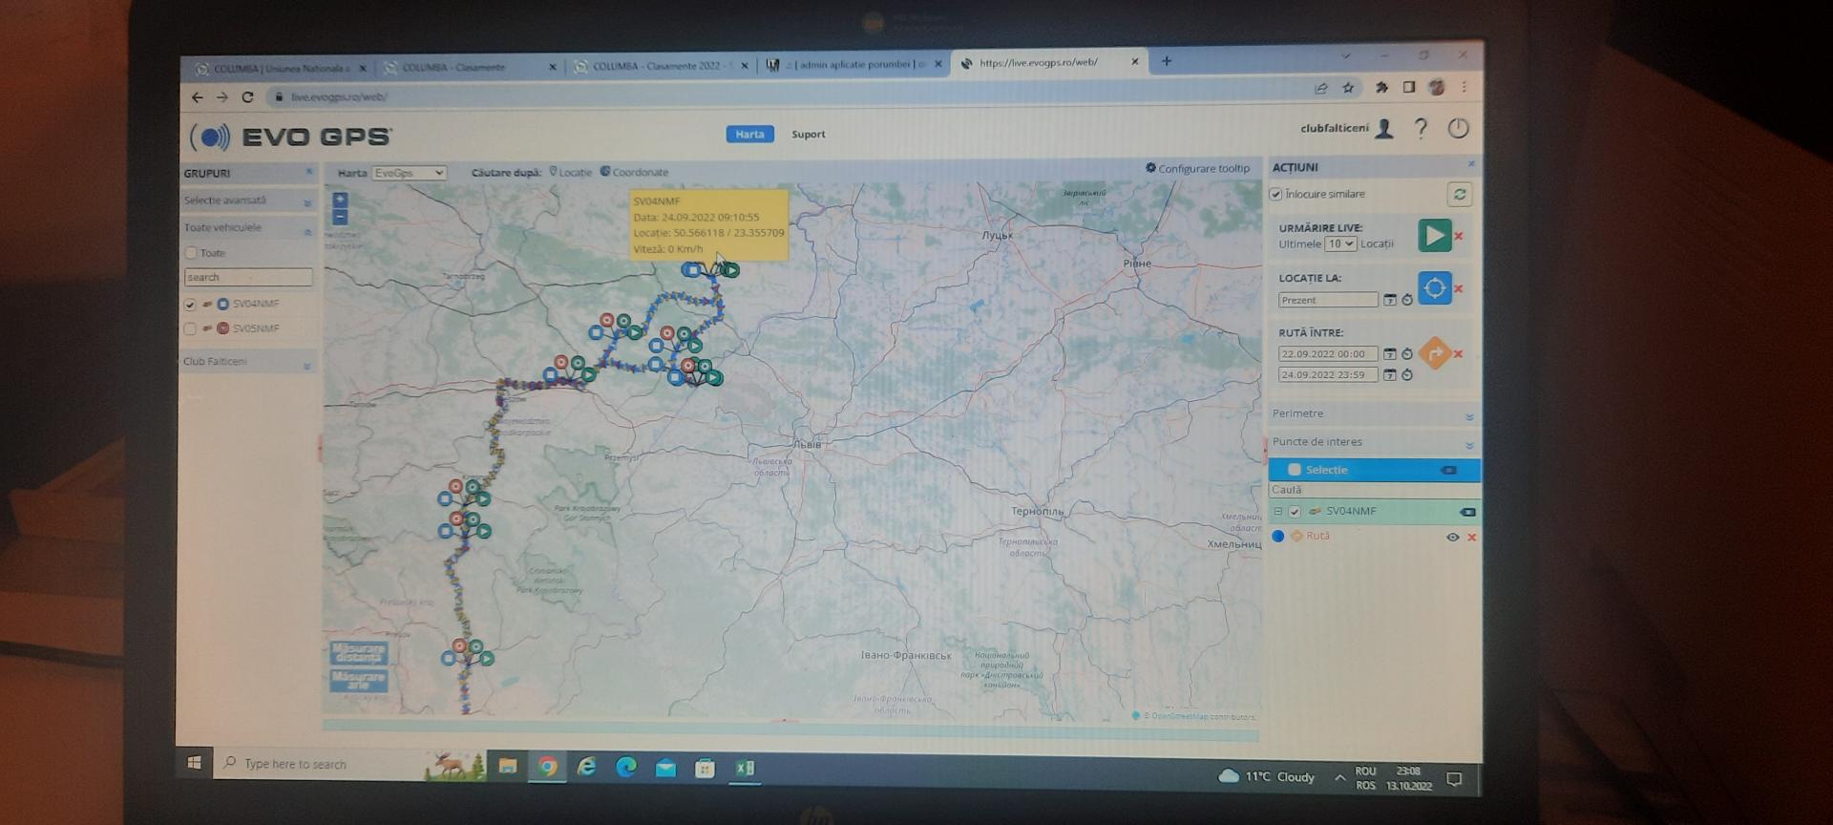Open the Suport tab
1833x825 pixels.
[808, 135]
